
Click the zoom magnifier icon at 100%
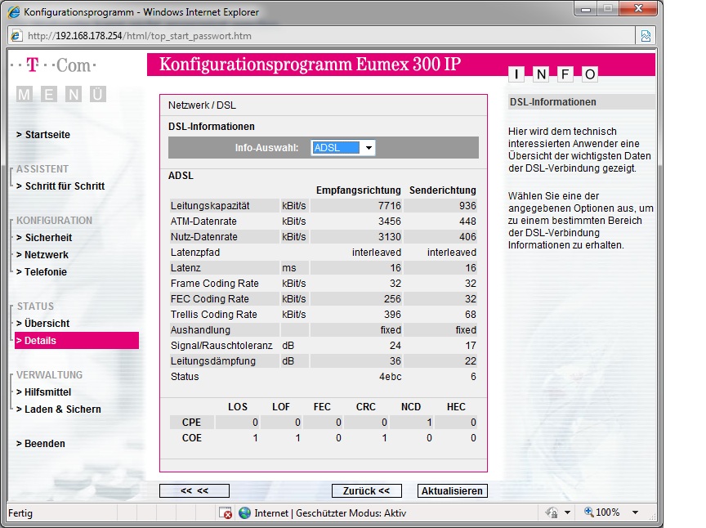588,512
